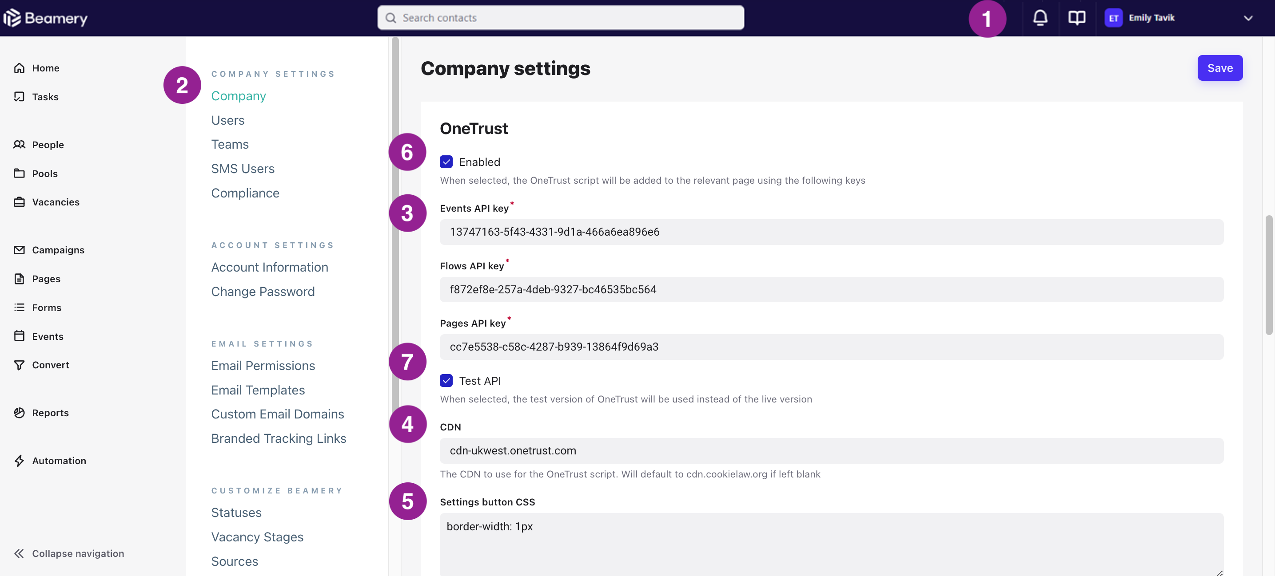Screen dimensions: 1275x576
Task: Open Compliance settings
Action: pos(245,193)
